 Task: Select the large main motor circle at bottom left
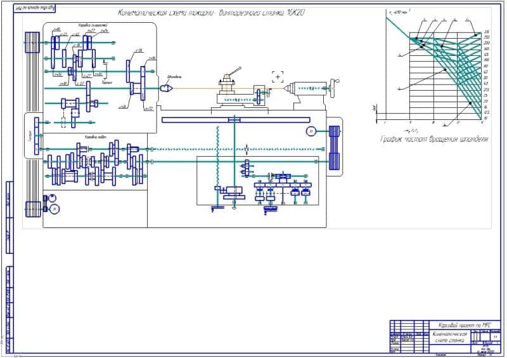tap(55, 209)
